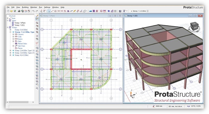This screenshot has height=114, width=209.
Task: Open the Storey selector dropdown in toolbar
Action: point(147,11)
